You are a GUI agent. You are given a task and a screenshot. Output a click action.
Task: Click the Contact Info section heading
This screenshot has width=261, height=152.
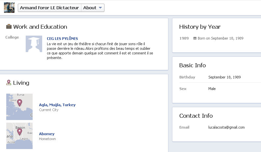[x=196, y=116]
